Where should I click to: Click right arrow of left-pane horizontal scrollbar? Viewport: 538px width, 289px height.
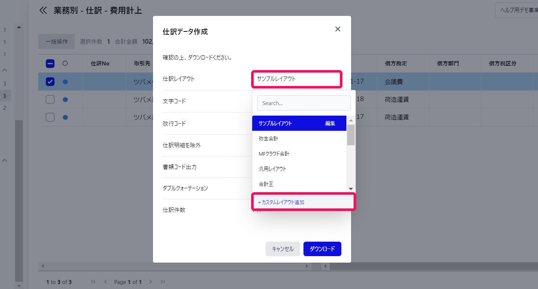coord(307,267)
